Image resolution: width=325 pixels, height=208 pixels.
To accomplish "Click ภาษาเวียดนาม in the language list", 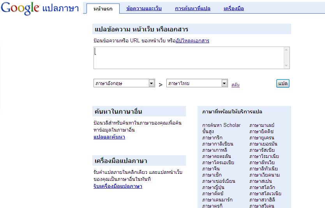I will [x=265, y=175].
